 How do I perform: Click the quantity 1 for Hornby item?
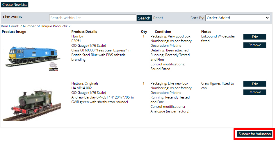coord(143,36)
